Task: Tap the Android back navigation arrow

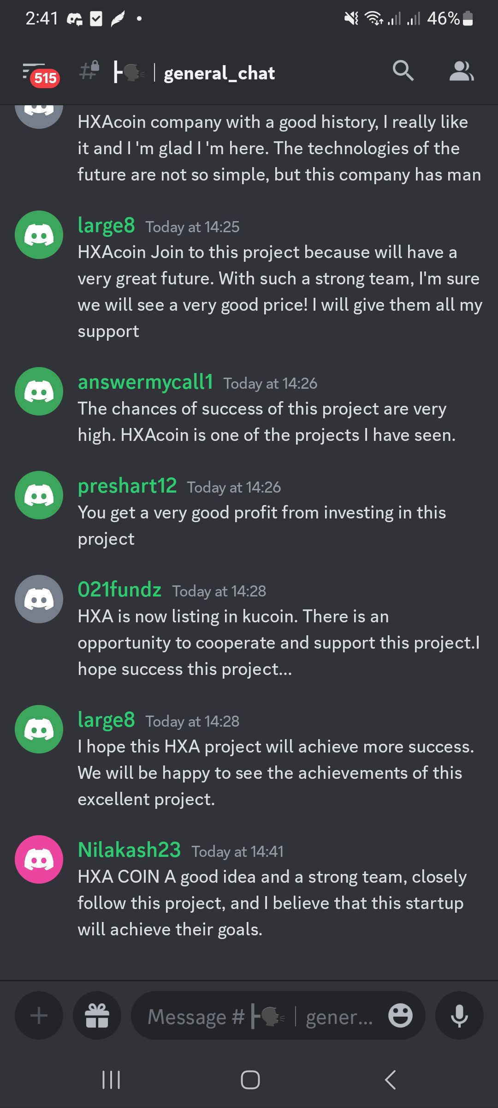Action: point(390,1079)
